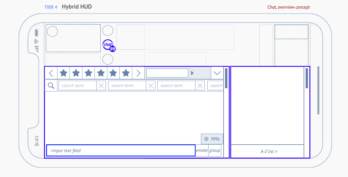
Task: Click the play triangle beside the tab text box
Action: click(192, 73)
